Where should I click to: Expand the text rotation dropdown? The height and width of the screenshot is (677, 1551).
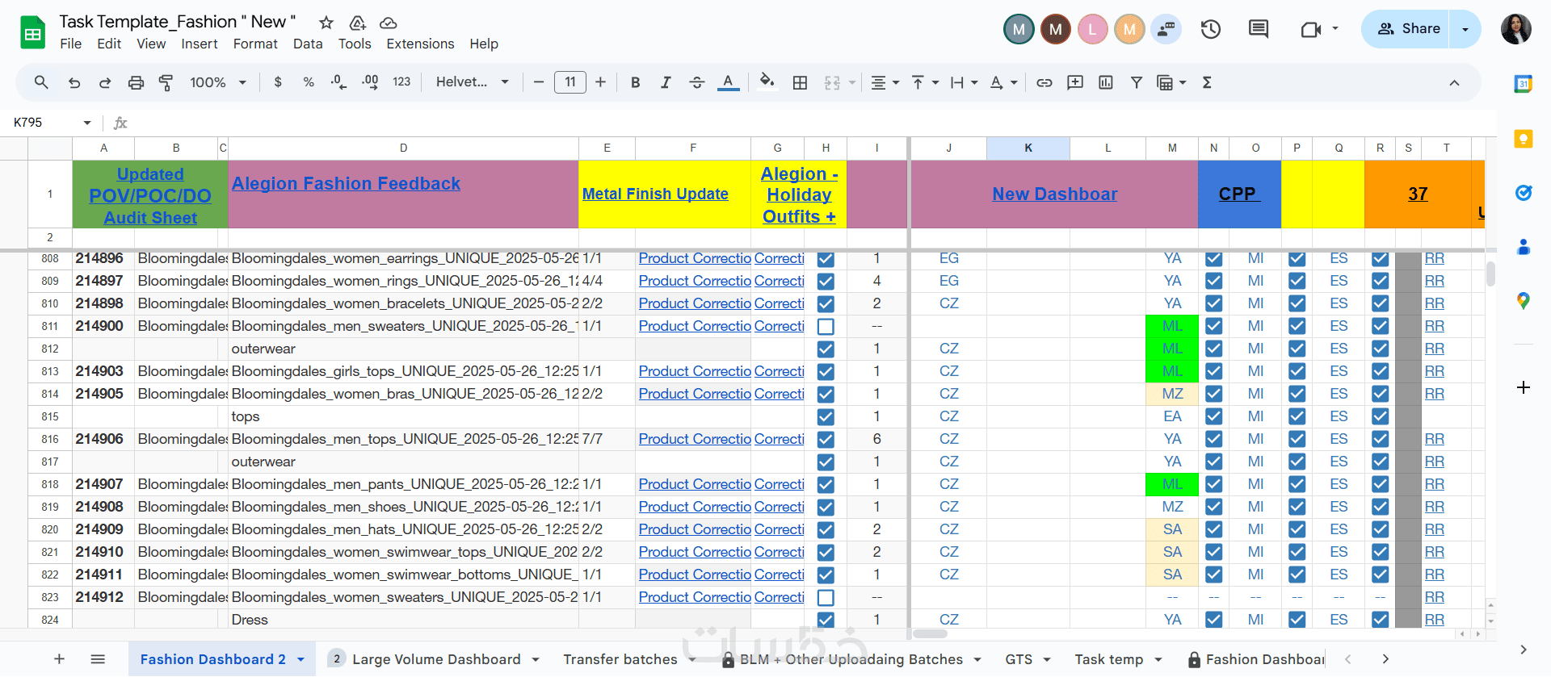1014,82
